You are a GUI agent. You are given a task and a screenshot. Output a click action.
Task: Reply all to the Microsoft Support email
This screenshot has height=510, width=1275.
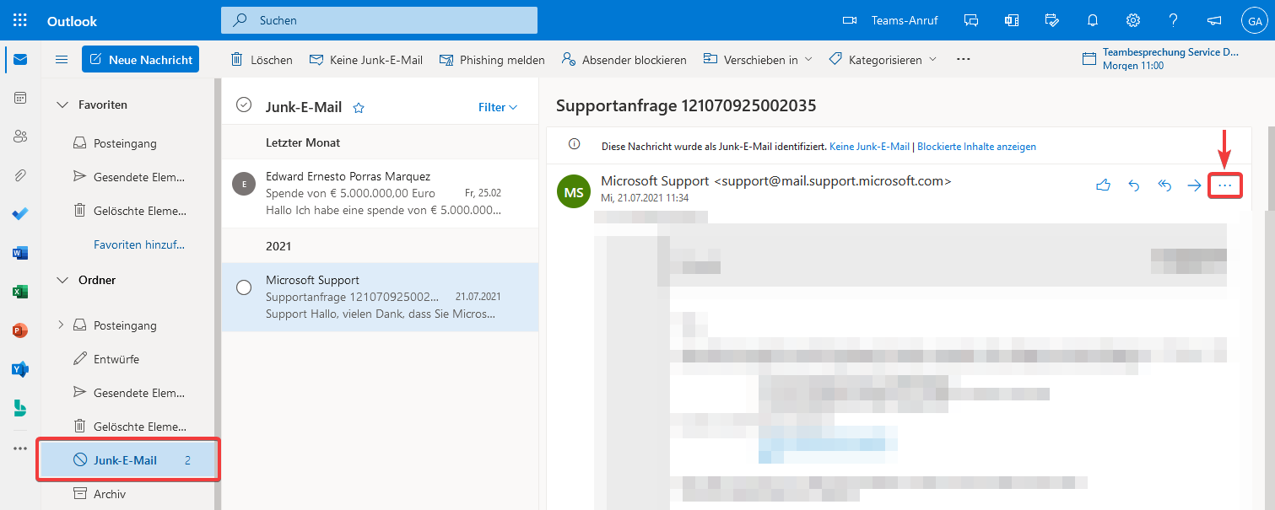pyautogui.click(x=1164, y=186)
